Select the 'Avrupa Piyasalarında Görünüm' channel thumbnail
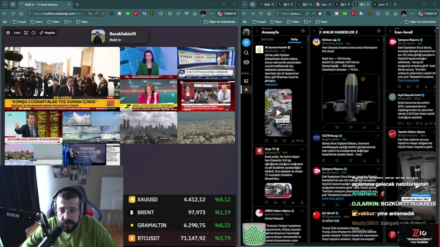The height and width of the screenshot is (247, 440). (206, 63)
